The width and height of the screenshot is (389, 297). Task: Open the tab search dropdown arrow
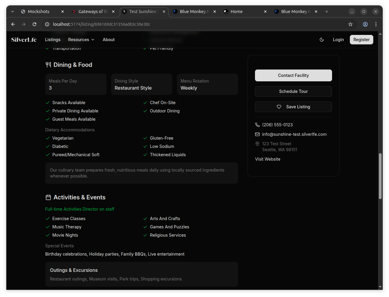[x=12, y=12]
